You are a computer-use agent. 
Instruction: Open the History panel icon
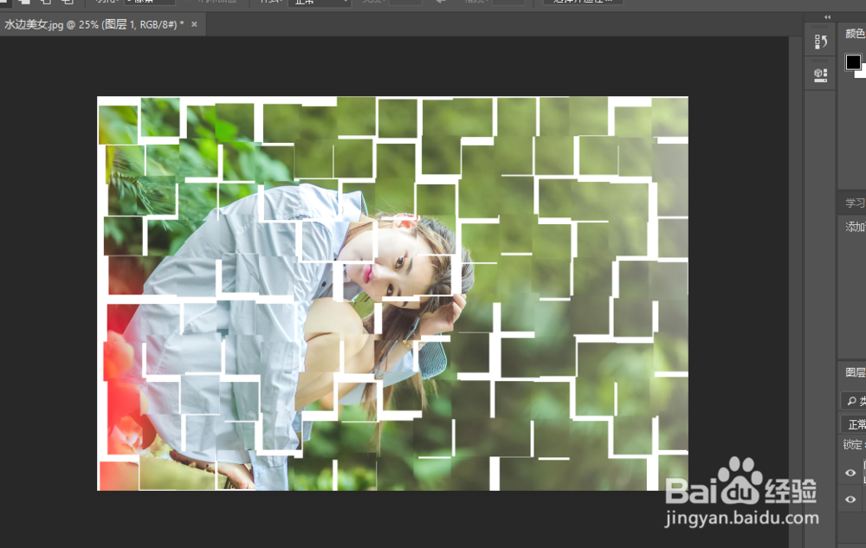[820, 42]
